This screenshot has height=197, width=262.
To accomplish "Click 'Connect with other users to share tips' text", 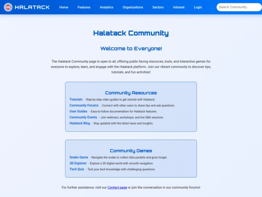I will tap(126, 106).
